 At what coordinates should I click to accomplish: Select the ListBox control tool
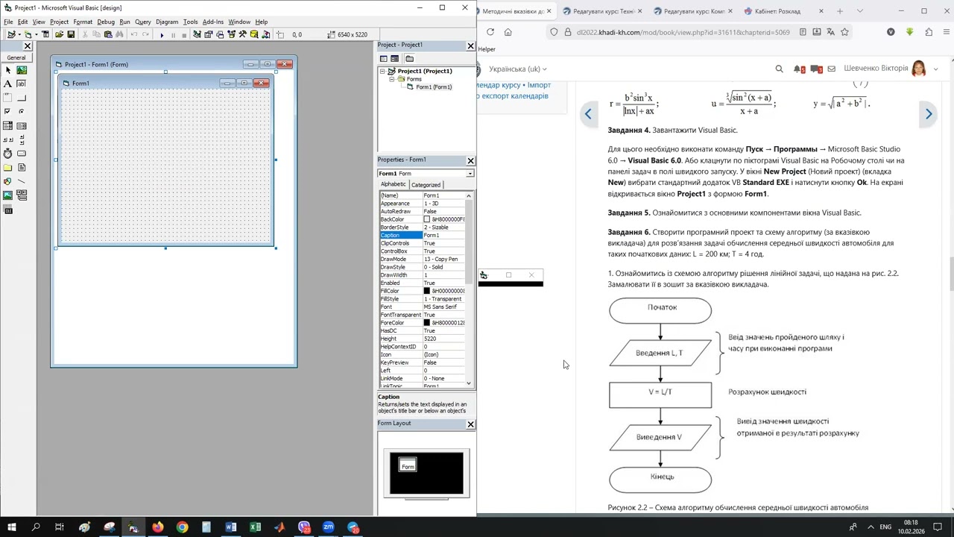point(22,125)
